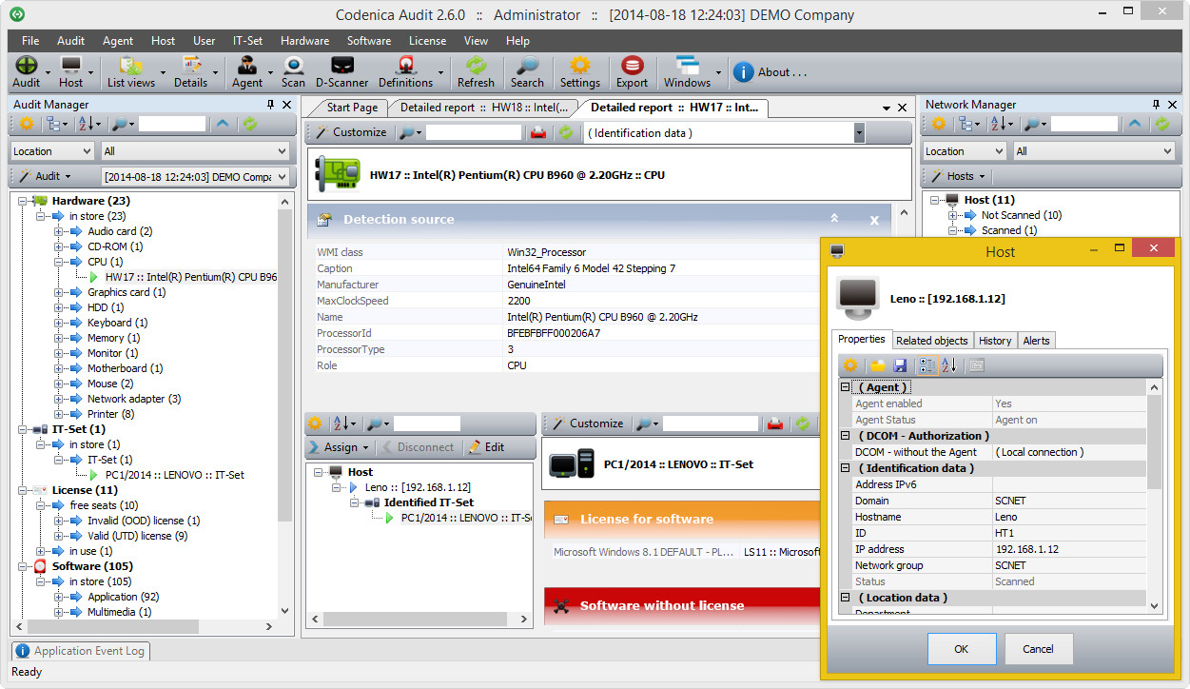Open the IT-Set menu

[247, 41]
